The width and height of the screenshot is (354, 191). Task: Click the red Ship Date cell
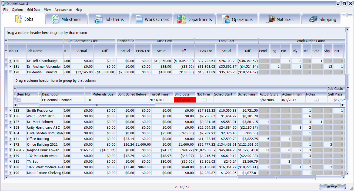point(185,100)
